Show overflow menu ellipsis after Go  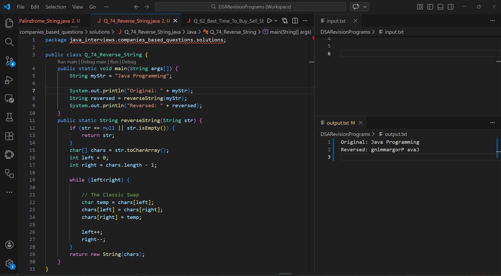pyautogui.click(x=106, y=7)
